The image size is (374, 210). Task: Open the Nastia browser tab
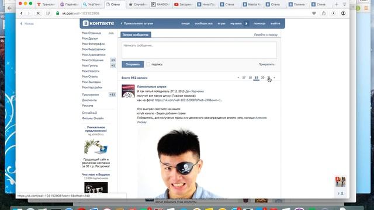[252, 4]
